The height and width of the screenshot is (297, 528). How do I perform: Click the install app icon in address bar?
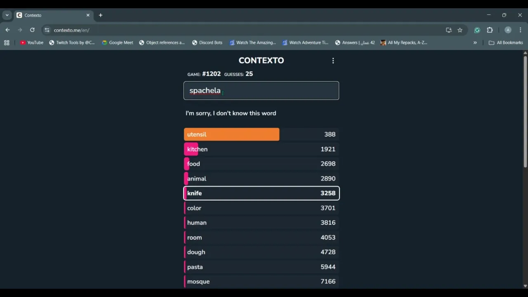coord(449,30)
